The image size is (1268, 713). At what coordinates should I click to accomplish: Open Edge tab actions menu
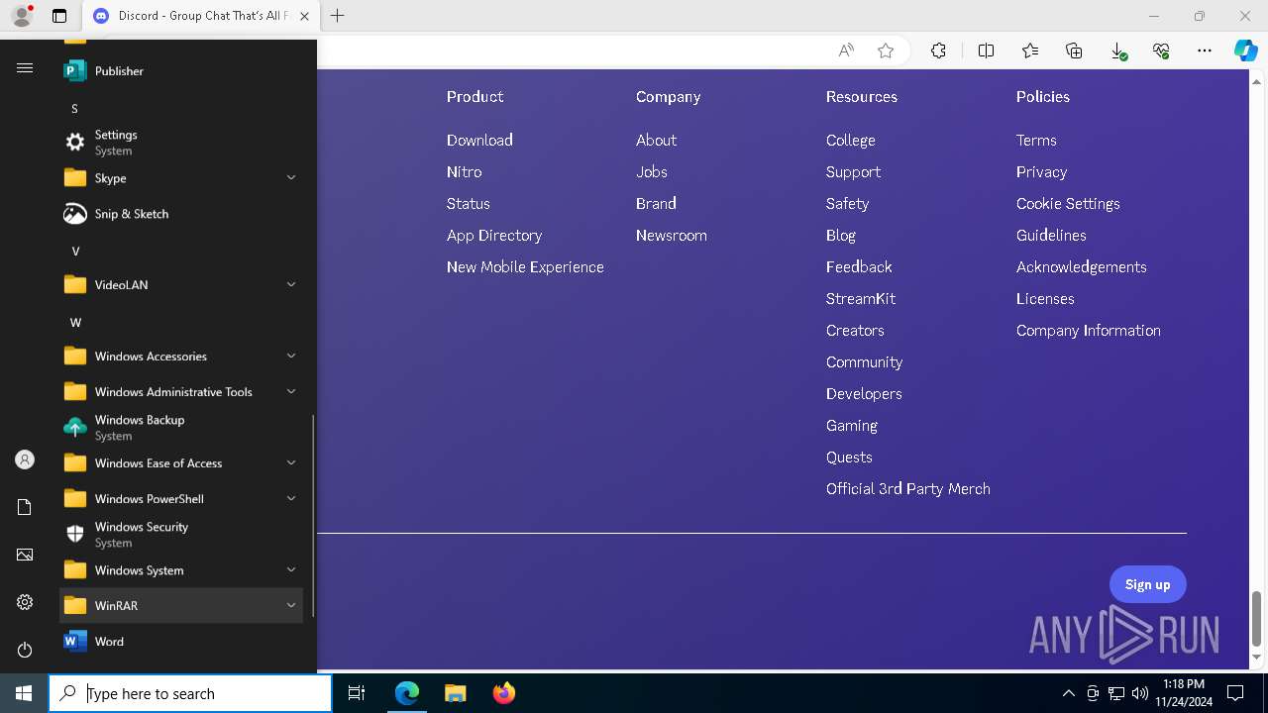(59, 16)
